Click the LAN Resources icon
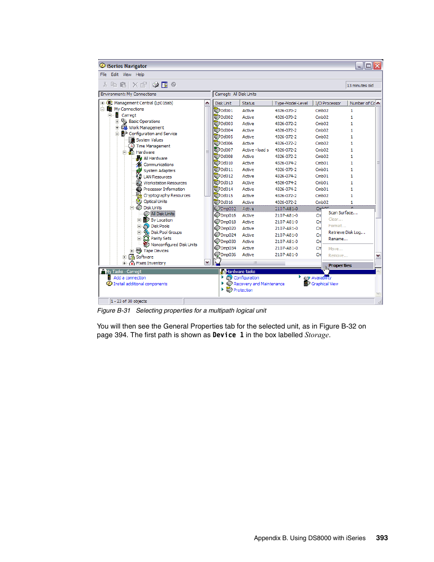This screenshot has height=562, width=434. point(139,177)
